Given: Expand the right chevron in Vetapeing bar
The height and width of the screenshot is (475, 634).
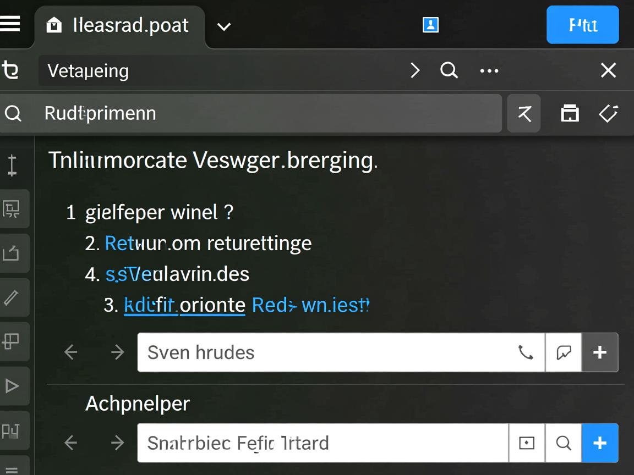Looking at the screenshot, I should point(415,70).
